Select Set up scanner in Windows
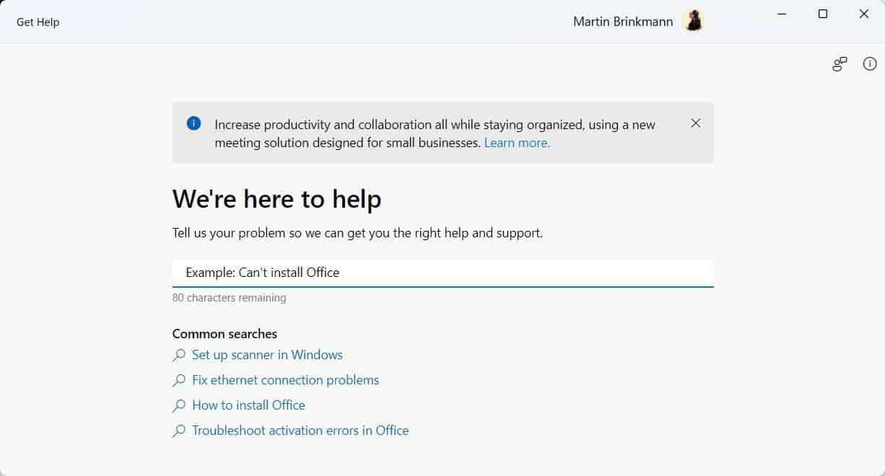885x476 pixels. [x=267, y=355]
